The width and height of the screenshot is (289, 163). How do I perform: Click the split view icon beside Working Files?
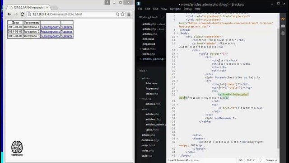[x=162, y=17]
